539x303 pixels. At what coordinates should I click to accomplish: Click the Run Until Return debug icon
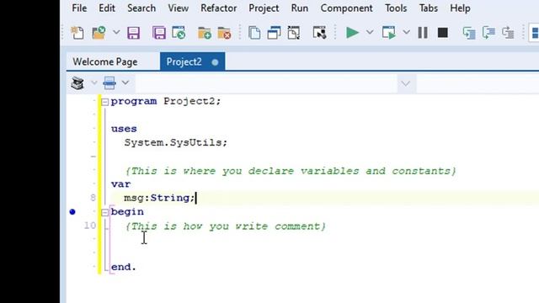tap(508, 33)
